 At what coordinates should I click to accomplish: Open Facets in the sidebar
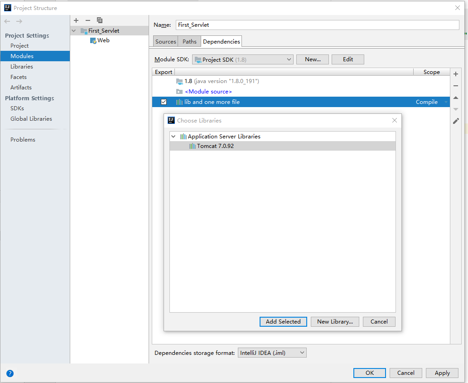[19, 77]
